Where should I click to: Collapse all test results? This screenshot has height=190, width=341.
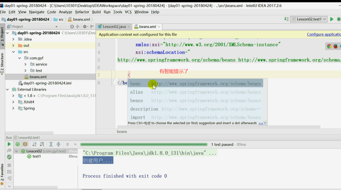[58, 144]
